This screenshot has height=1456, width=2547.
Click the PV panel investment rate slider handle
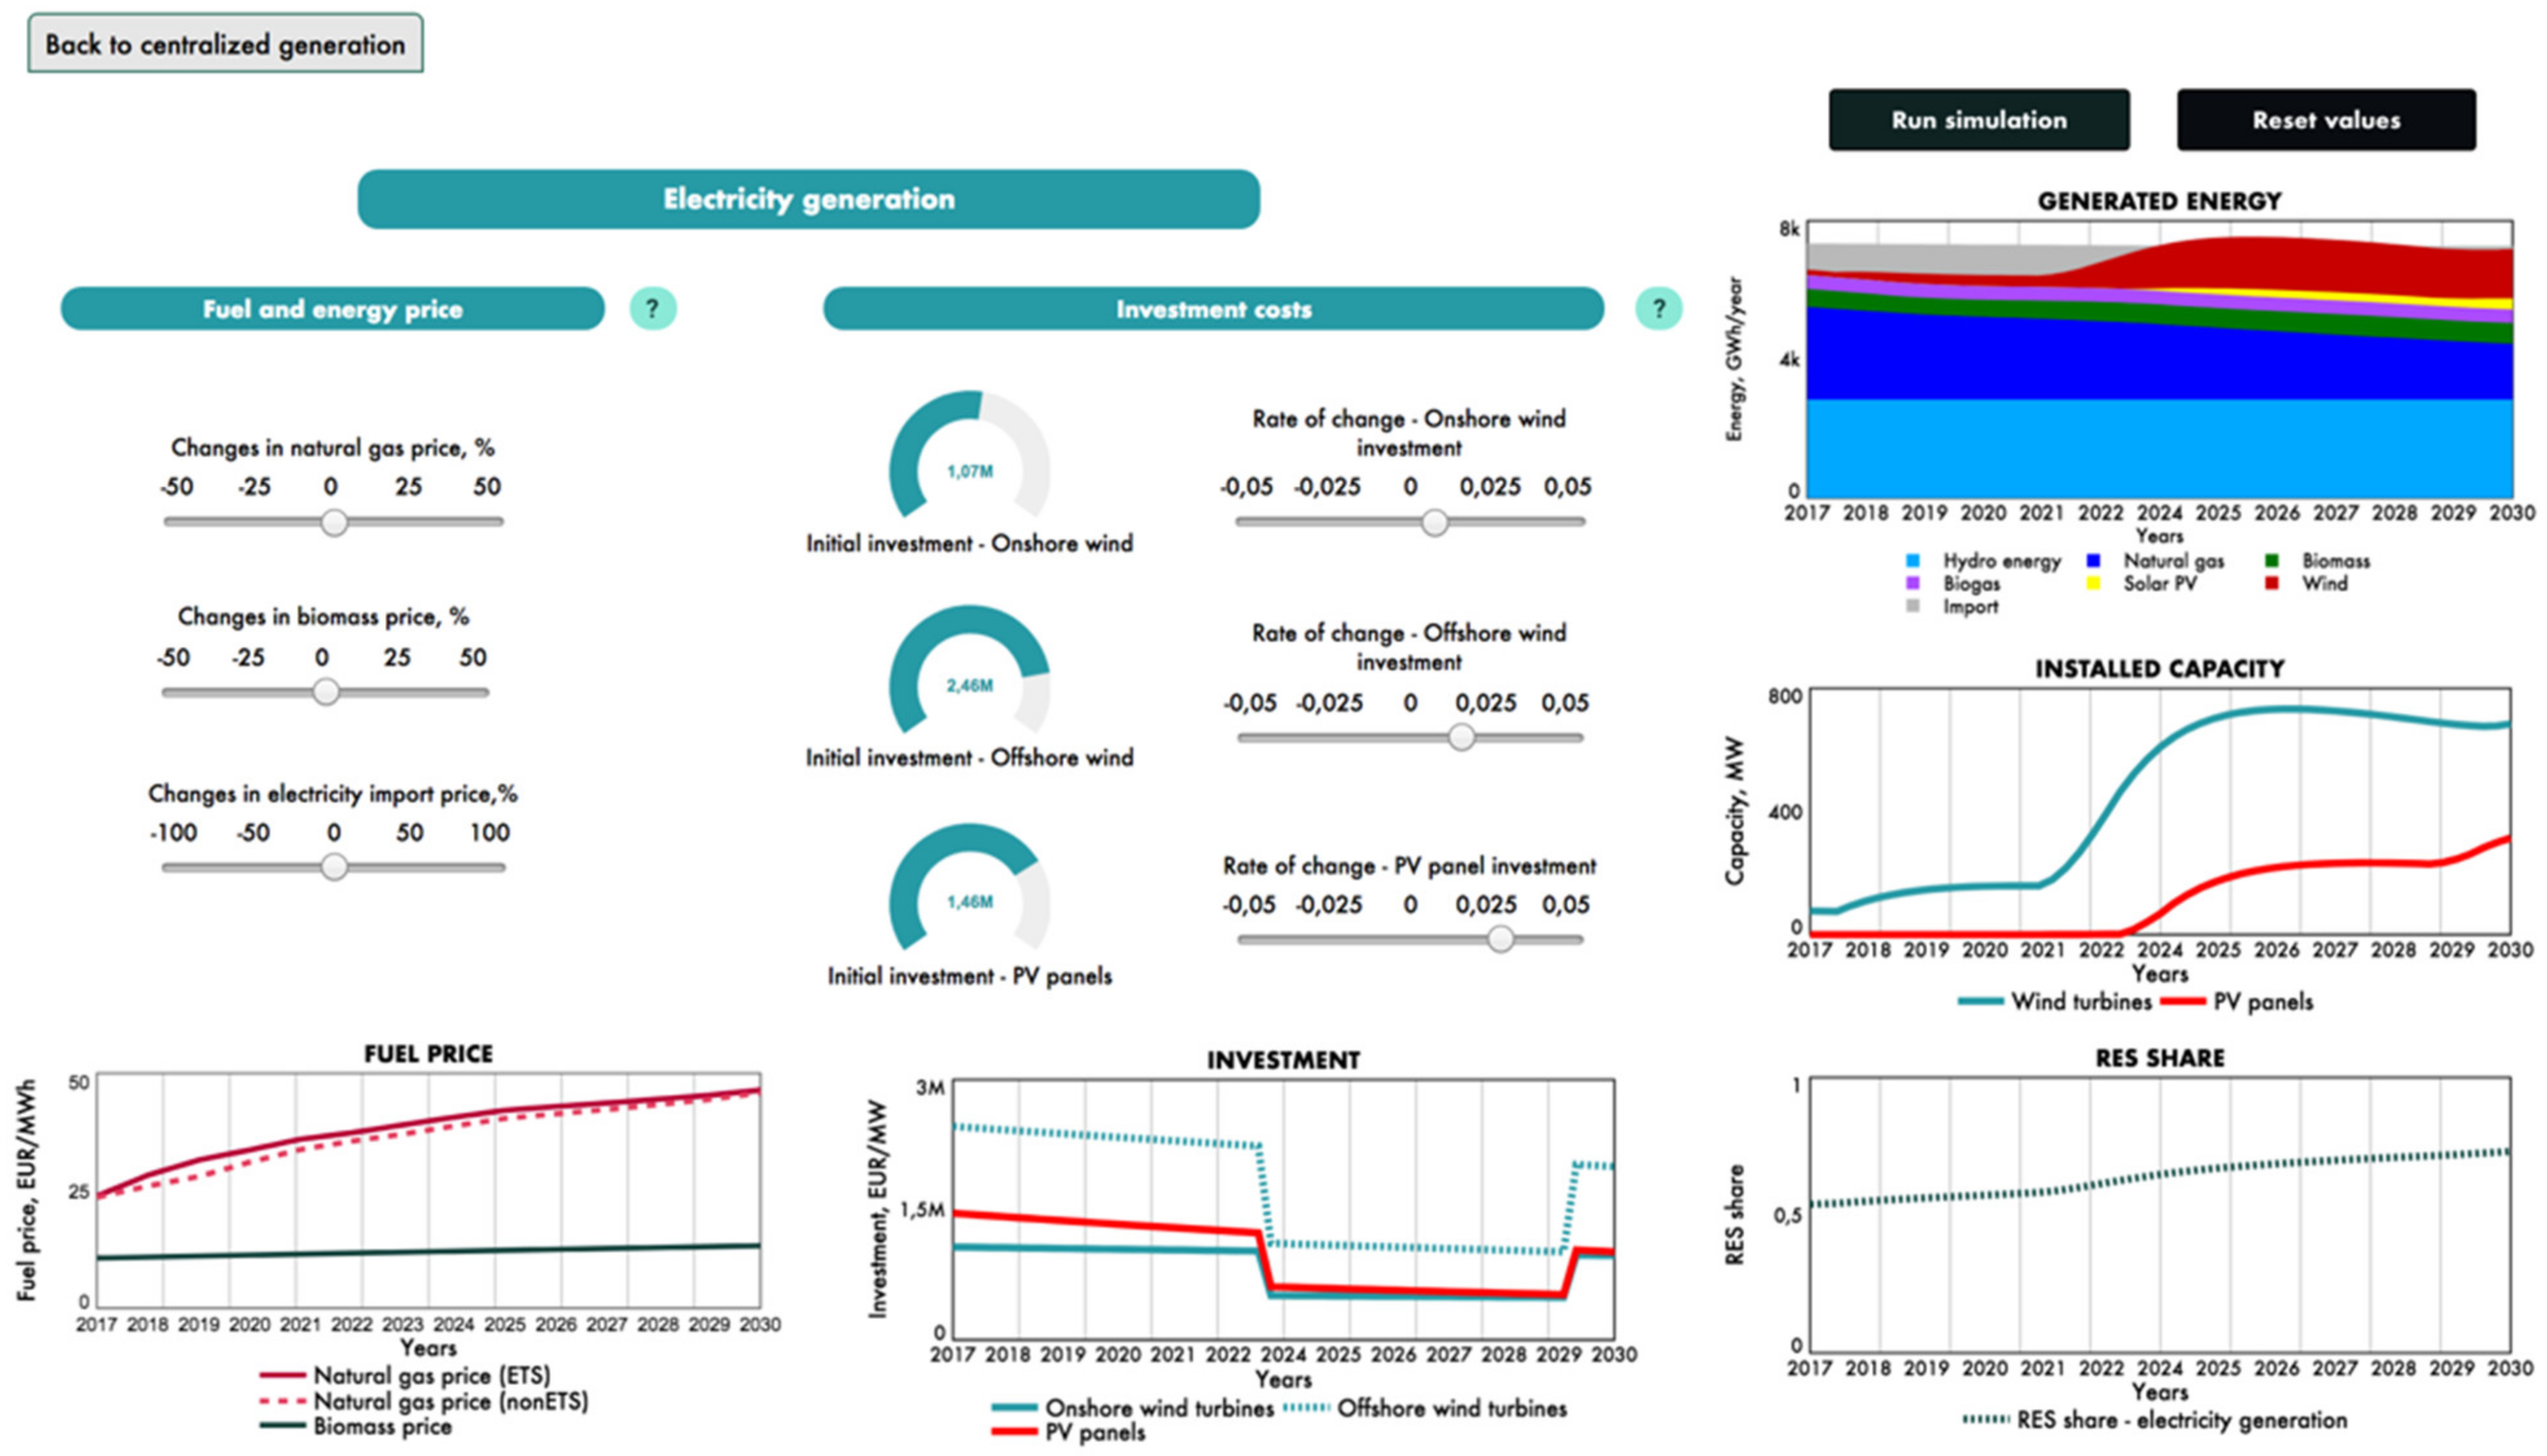[x=1500, y=938]
